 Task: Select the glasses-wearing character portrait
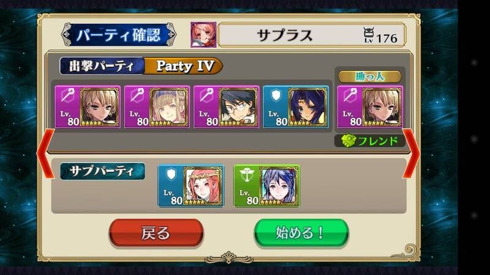[x=238, y=107]
